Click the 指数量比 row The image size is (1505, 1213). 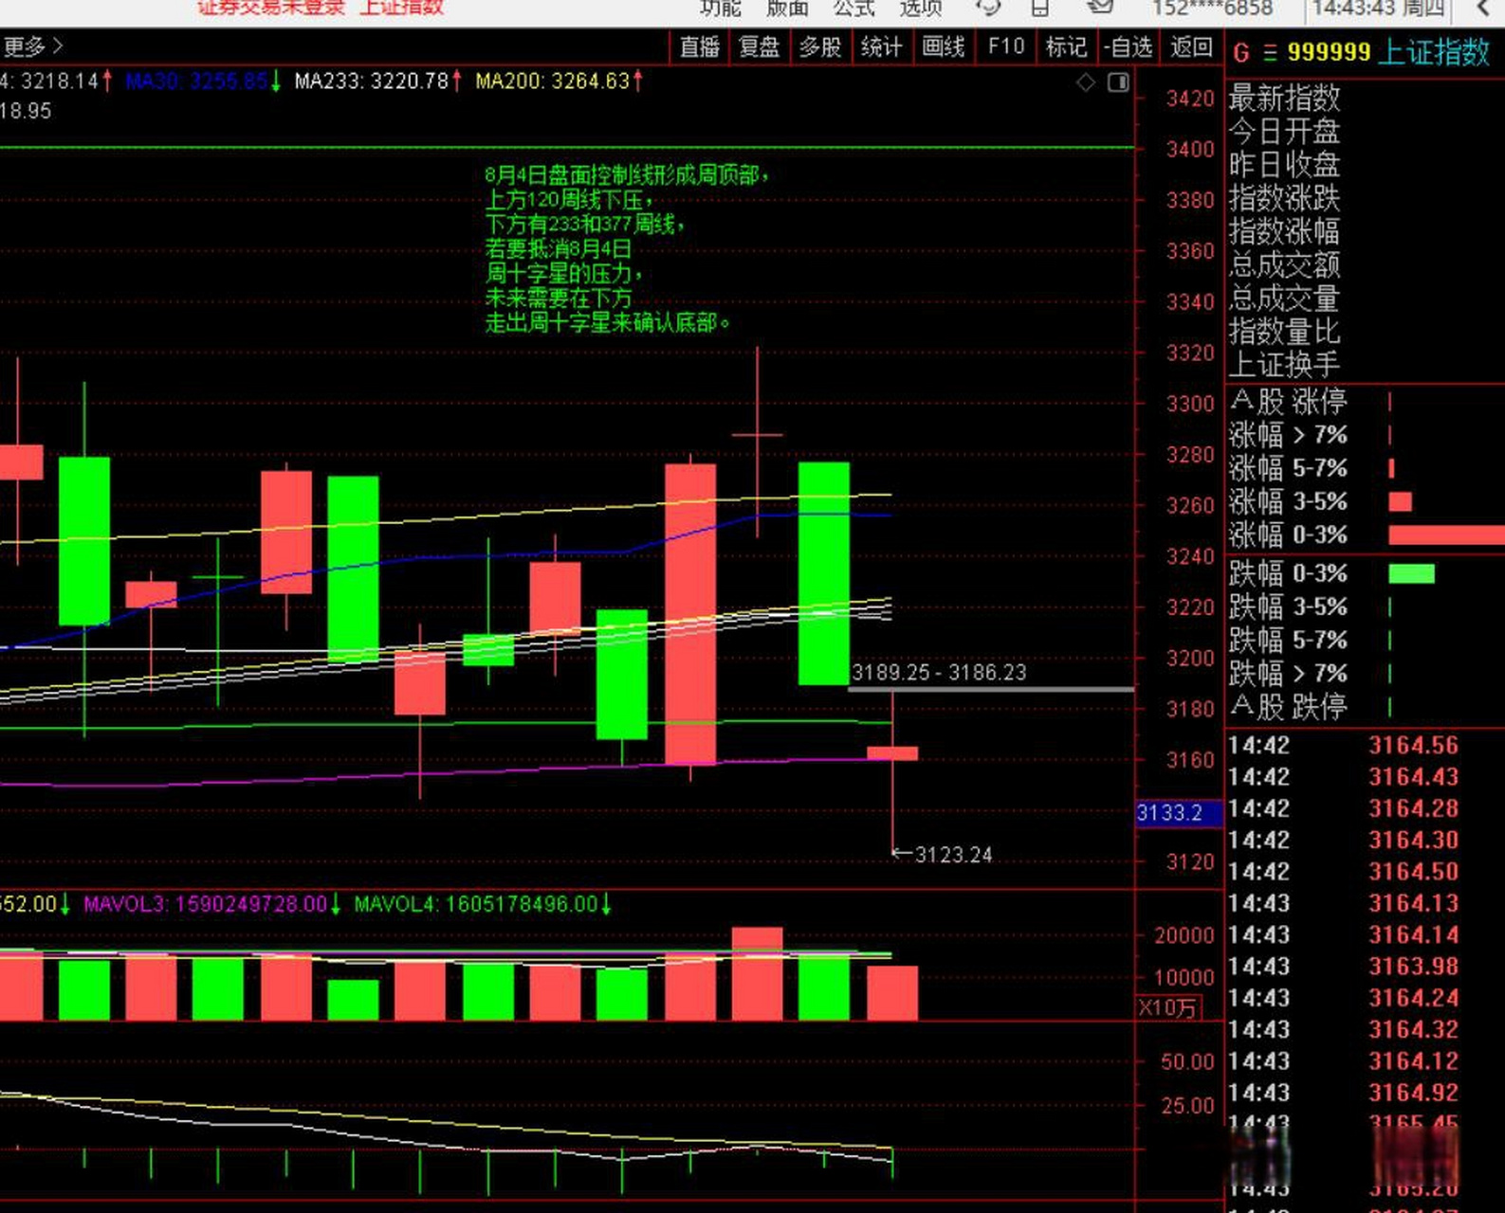pos(1365,331)
